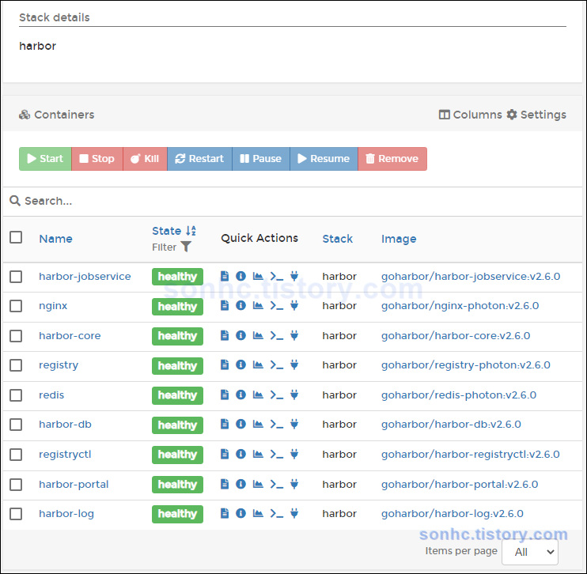Click the healthy badge for harbor-portal
The height and width of the screenshot is (574, 587).
177,485
